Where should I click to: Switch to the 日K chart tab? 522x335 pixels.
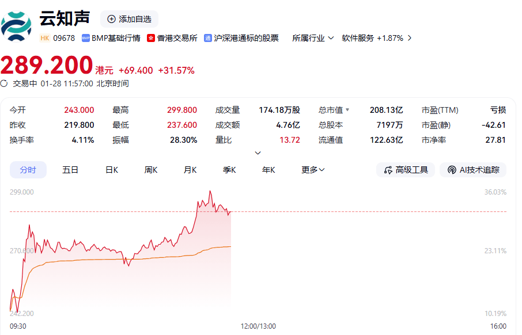pyautogui.click(x=112, y=170)
